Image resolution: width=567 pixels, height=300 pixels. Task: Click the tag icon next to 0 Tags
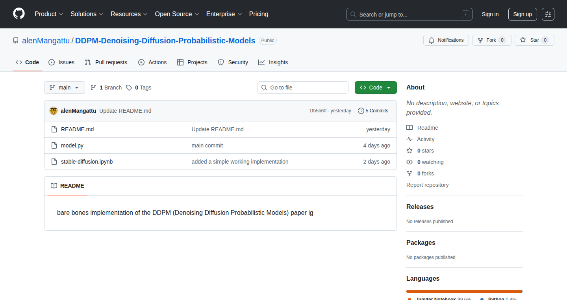tap(129, 88)
